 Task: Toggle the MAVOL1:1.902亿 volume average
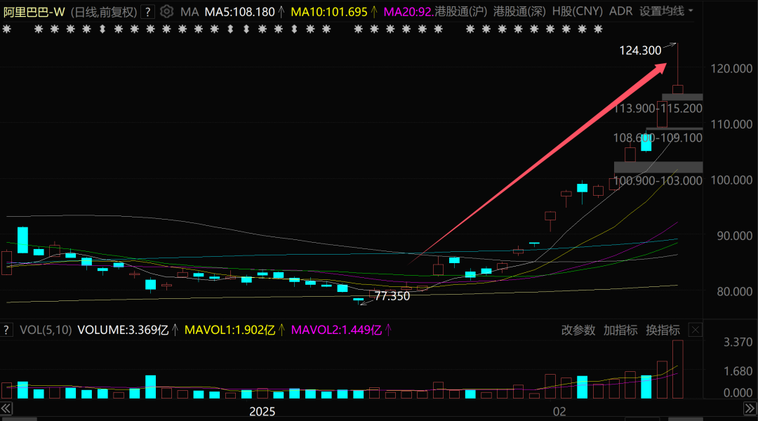(230, 330)
